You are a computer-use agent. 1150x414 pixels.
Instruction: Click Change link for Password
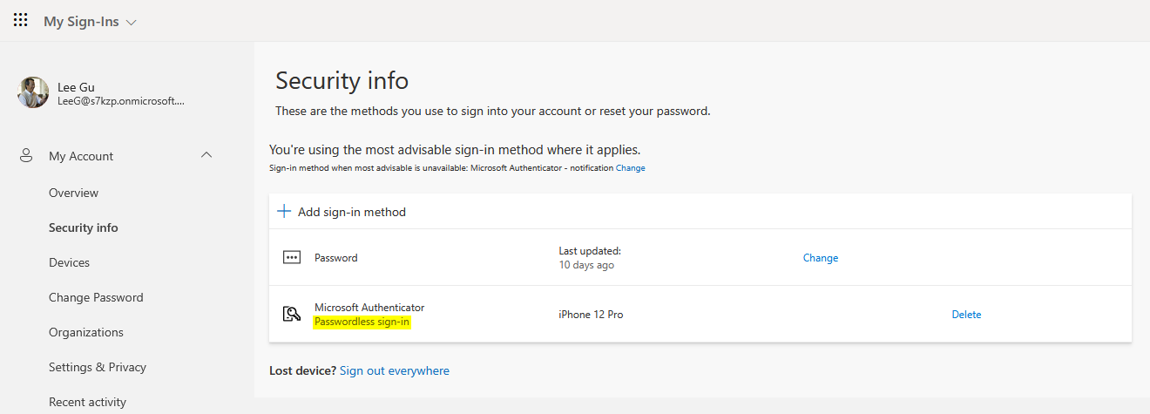click(821, 258)
